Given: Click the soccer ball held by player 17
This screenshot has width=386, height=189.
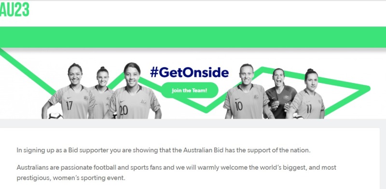Looking at the screenshot, I should tap(55, 116).
